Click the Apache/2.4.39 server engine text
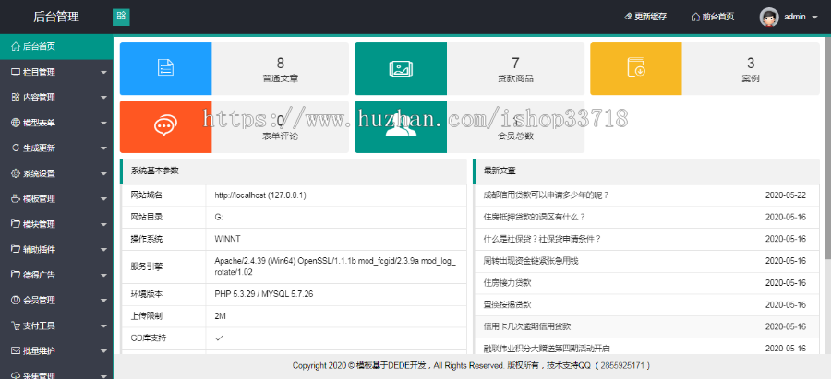Viewport: 831px width, 379px height. tap(335, 266)
